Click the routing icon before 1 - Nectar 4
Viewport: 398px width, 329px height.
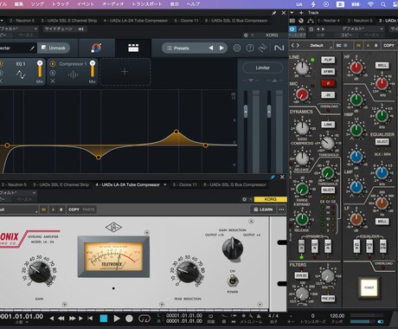click(x=311, y=21)
